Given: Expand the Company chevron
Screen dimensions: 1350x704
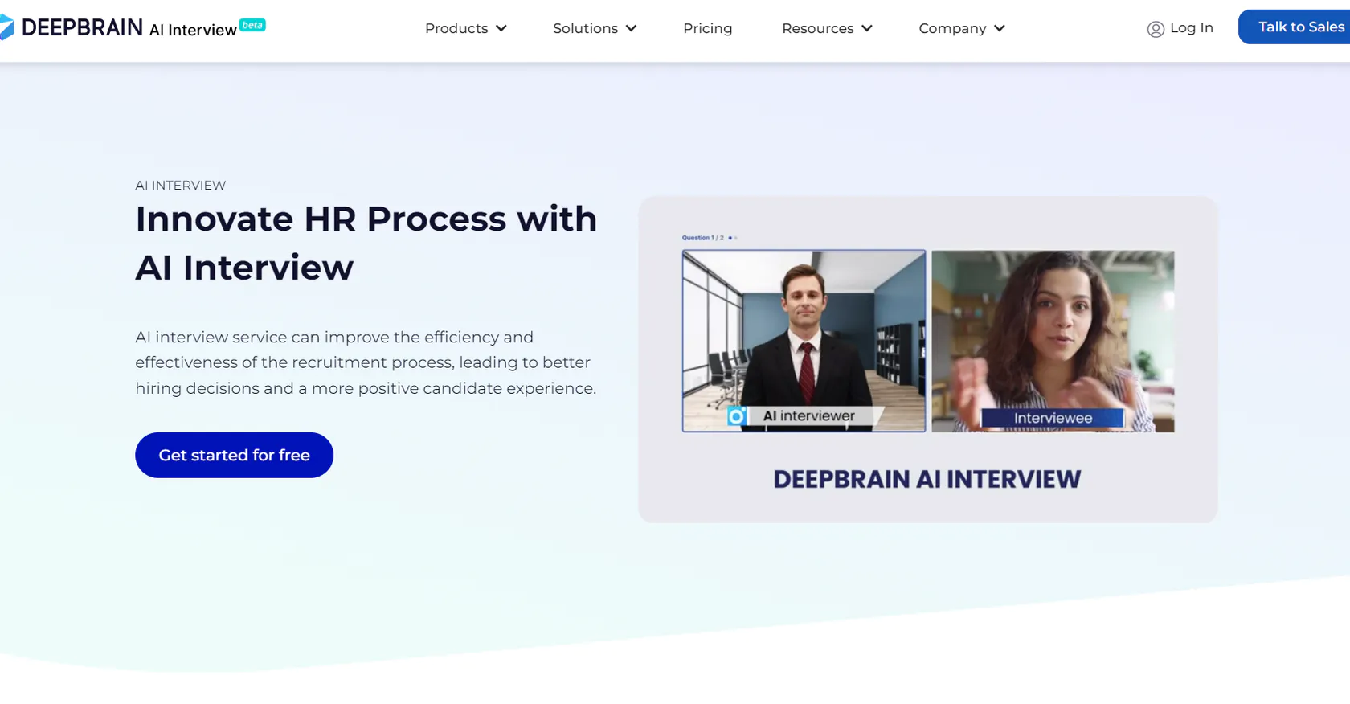Looking at the screenshot, I should pos(1000,28).
